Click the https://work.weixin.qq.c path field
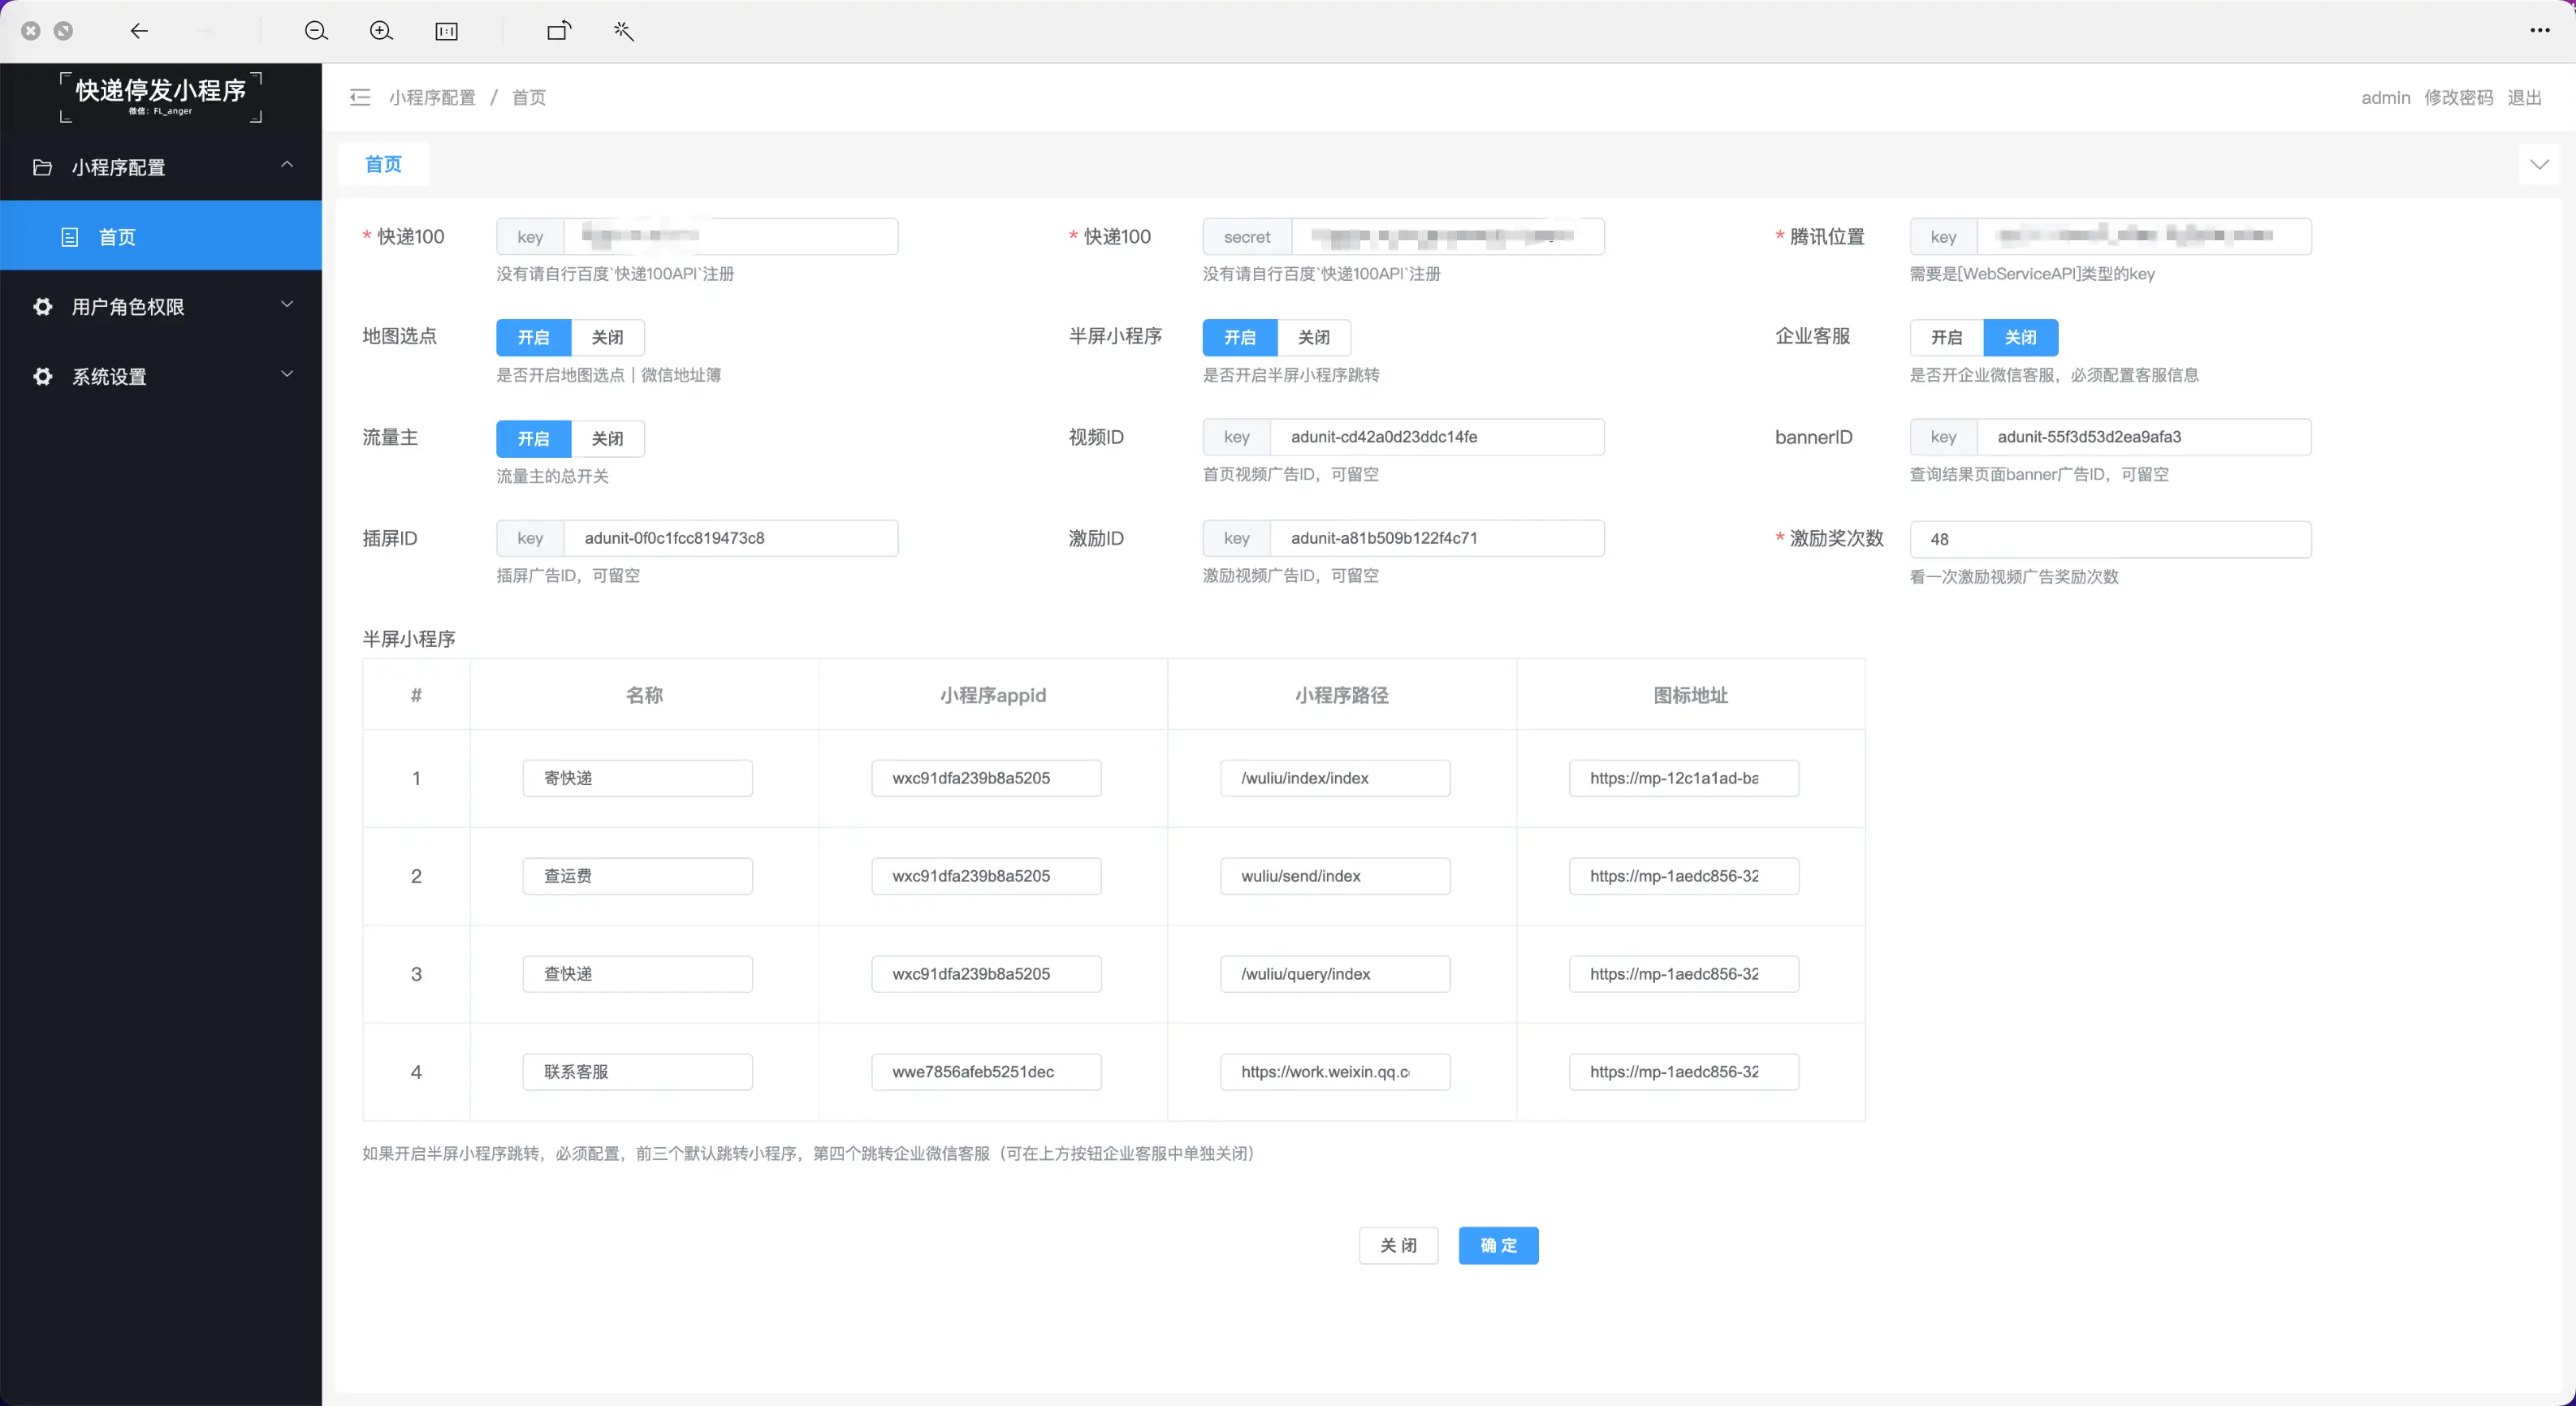2576x1406 pixels. 1335,1072
